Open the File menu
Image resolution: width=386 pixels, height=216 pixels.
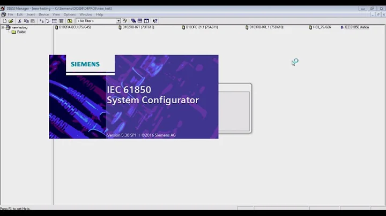pos(10,14)
